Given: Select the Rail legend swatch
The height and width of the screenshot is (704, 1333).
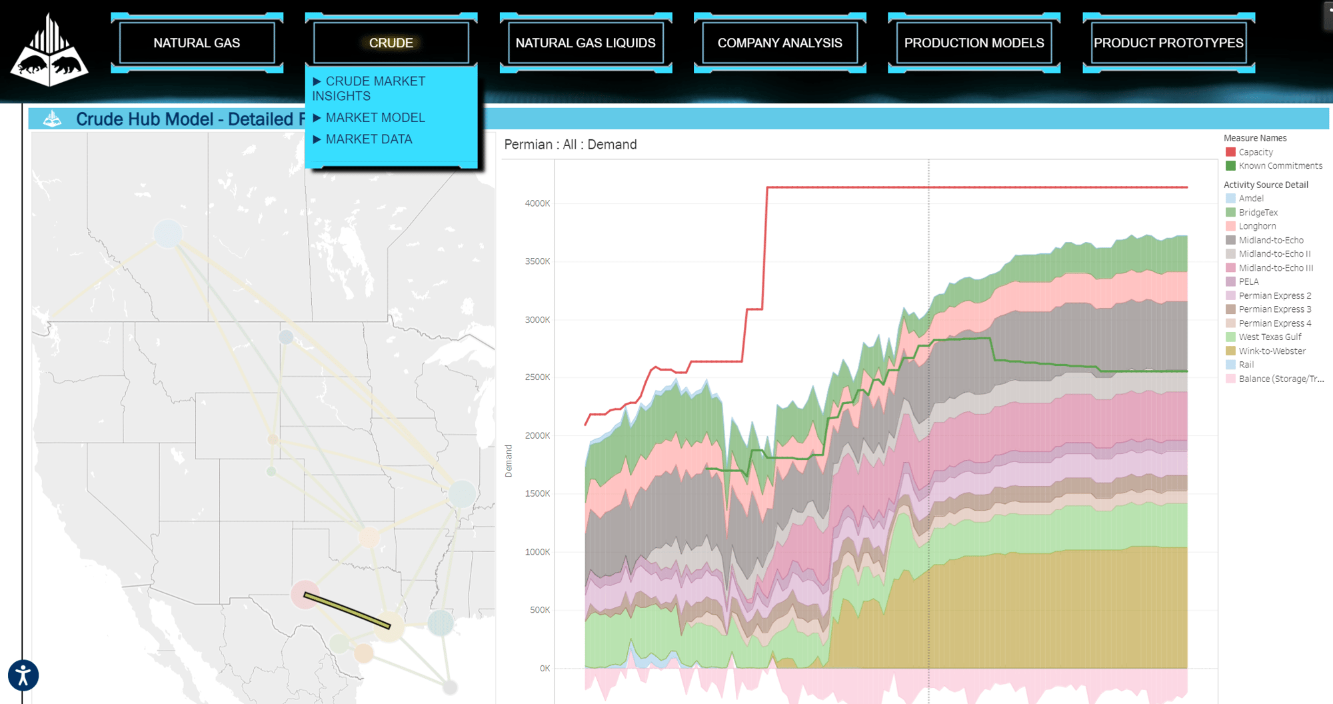Looking at the screenshot, I should [x=1230, y=365].
